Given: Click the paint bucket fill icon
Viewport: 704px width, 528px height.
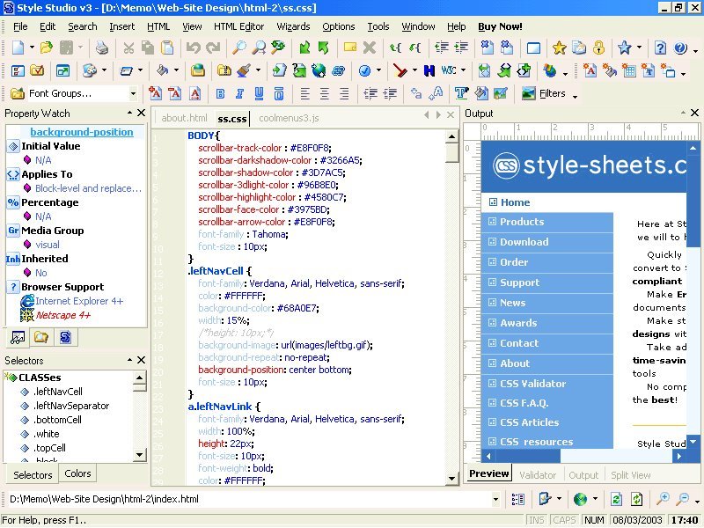Looking at the screenshot, I should point(162,70).
